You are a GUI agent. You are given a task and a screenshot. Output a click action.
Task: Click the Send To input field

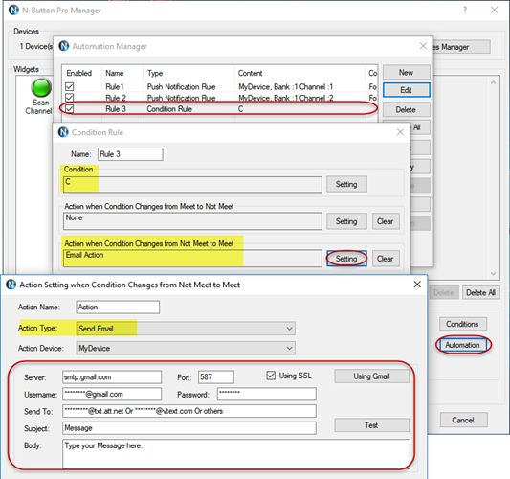click(189, 411)
